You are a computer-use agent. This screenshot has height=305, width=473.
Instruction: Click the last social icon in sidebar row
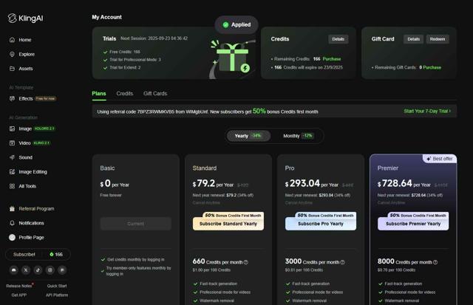click(62, 270)
